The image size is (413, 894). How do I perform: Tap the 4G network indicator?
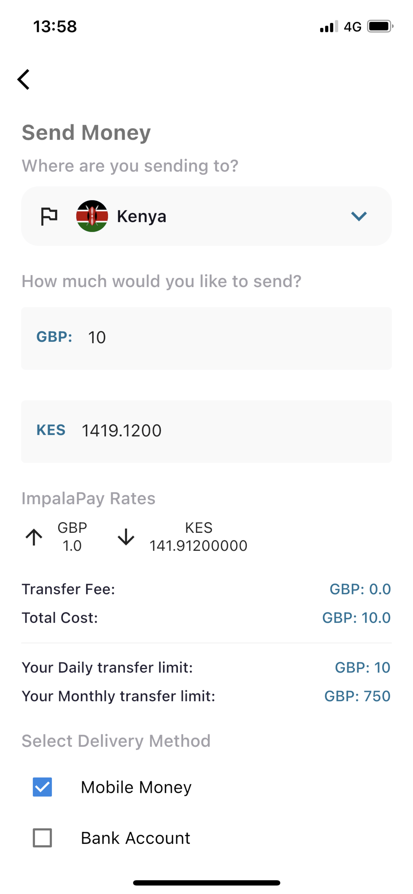coord(352,27)
